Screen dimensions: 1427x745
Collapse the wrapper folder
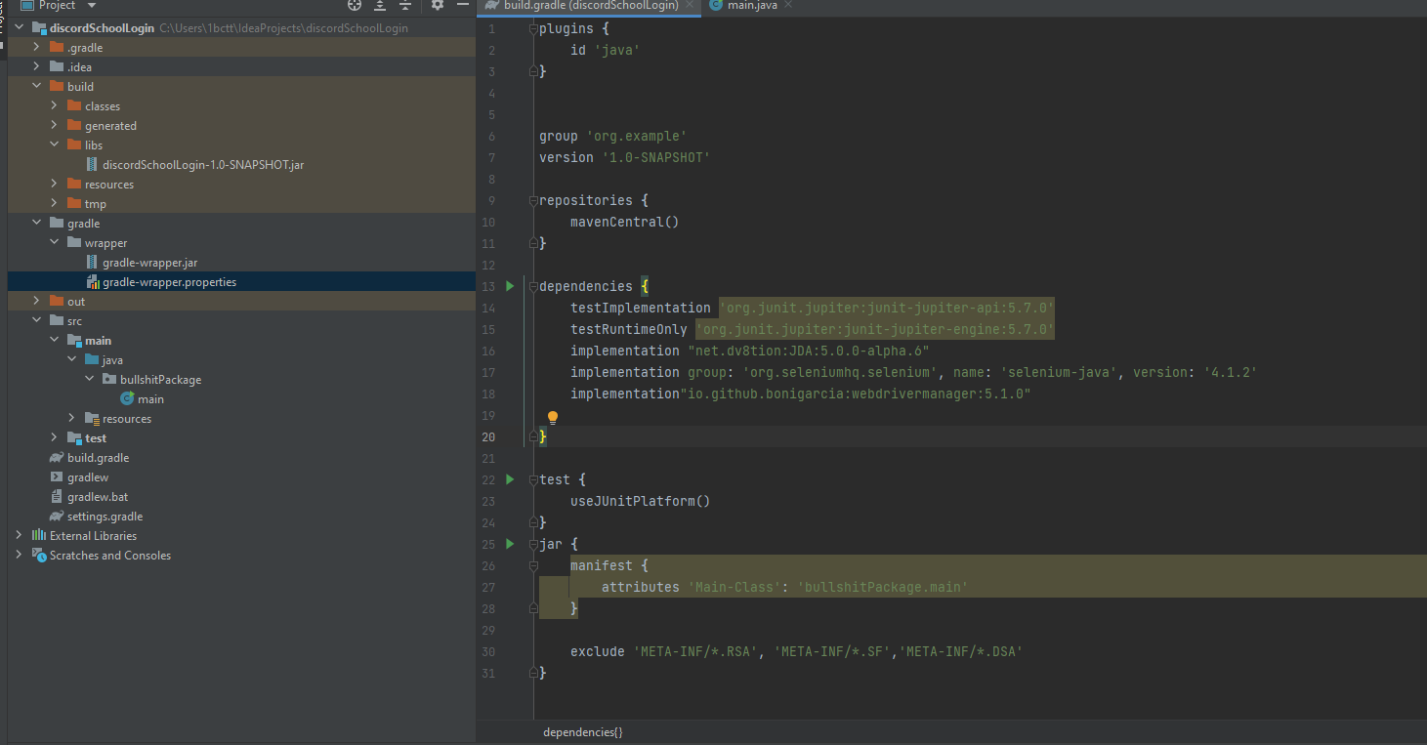click(x=54, y=243)
